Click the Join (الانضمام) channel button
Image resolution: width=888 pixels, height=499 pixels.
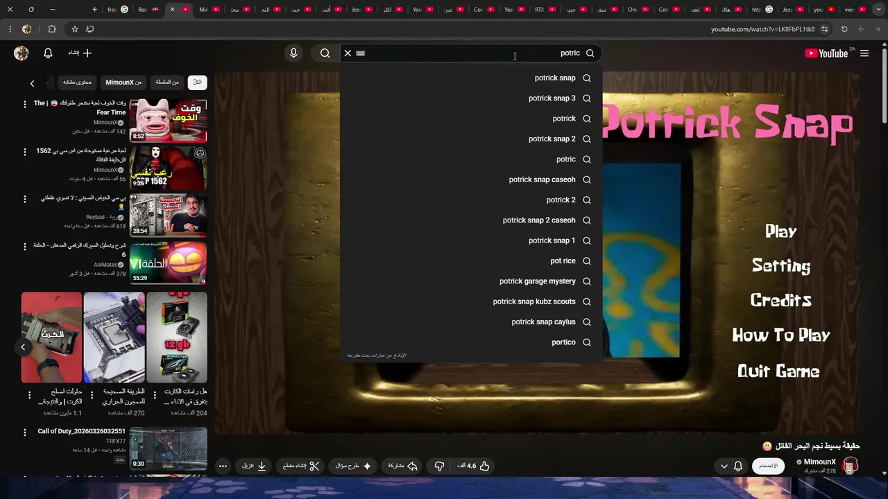pyautogui.click(x=768, y=466)
